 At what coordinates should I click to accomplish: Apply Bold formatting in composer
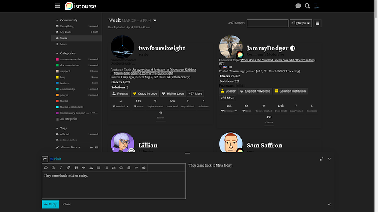point(54,168)
